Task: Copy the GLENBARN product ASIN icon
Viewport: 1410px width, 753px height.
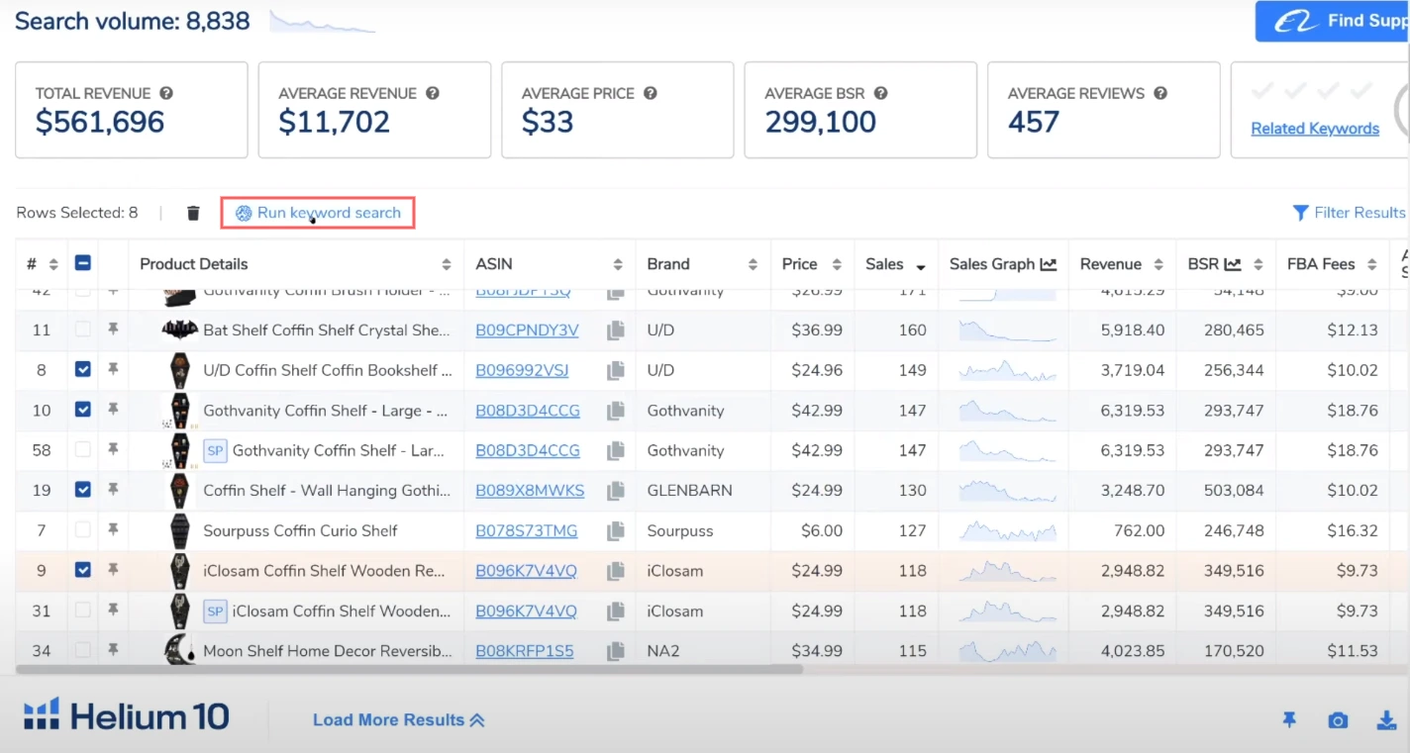Action: point(615,491)
